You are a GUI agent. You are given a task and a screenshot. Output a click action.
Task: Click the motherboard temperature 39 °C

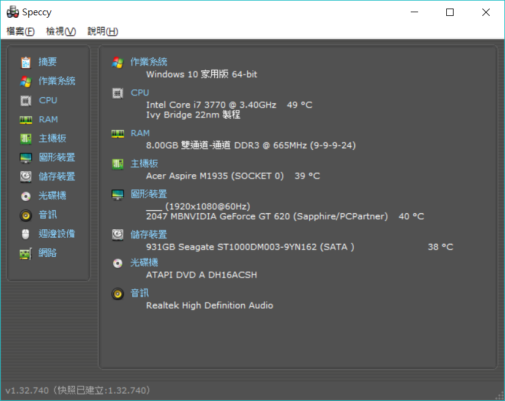[307, 176]
